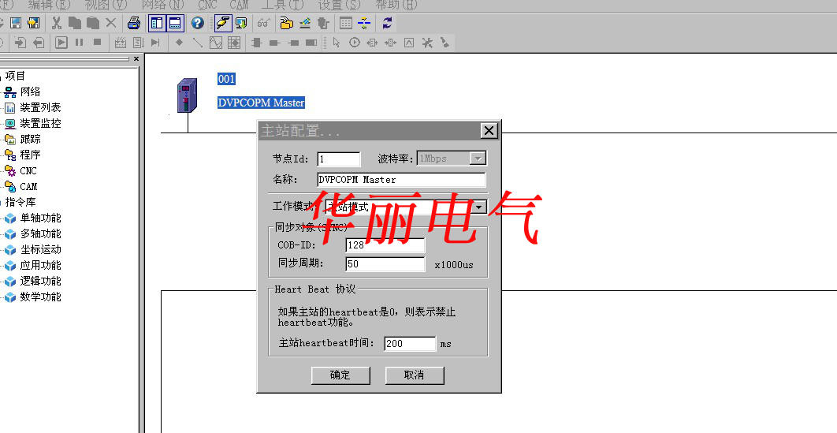The height and width of the screenshot is (433, 837).
Task: Click the Pause icon in second toolbar
Action: (80, 42)
